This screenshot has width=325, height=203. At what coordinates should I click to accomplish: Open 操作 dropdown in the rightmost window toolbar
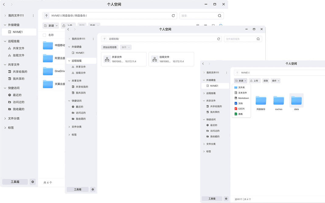coord(276,81)
